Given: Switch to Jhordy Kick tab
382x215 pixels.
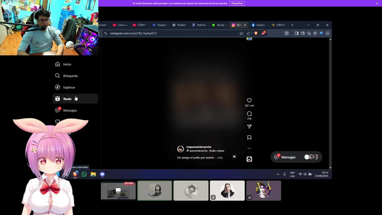Looking at the screenshot, I should (219, 25).
